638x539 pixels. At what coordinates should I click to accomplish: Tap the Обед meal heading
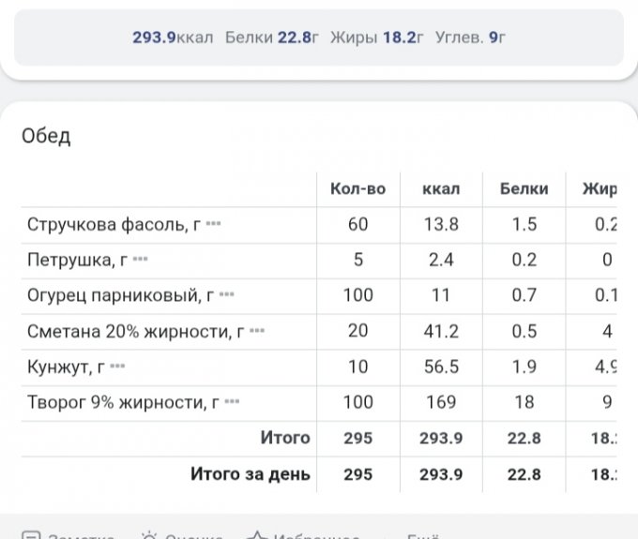pyautogui.click(x=46, y=136)
